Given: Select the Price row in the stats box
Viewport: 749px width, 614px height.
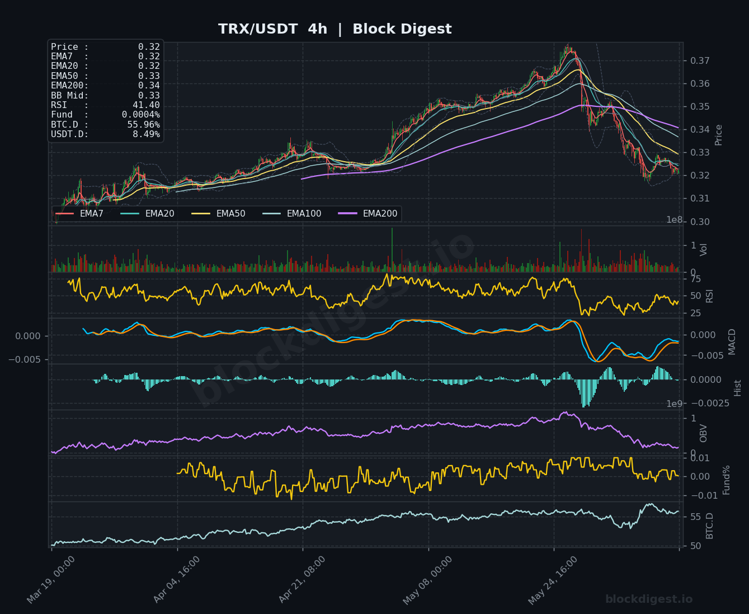Looking at the screenshot, I should point(105,47).
